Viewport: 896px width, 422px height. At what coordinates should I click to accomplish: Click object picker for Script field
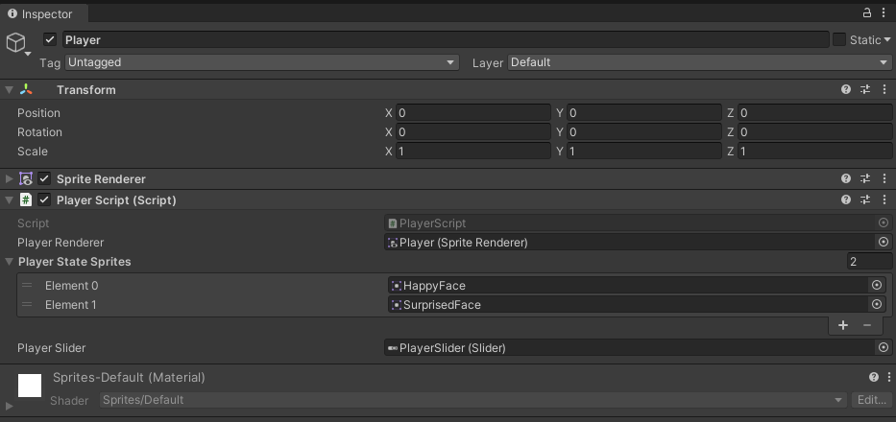884,223
